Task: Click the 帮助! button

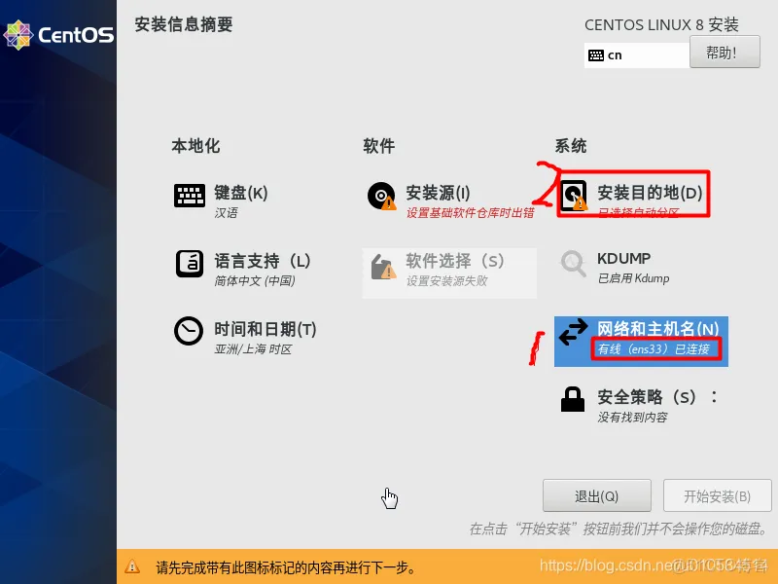Action: click(725, 52)
